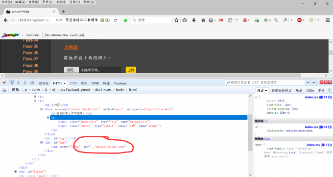The width and height of the screenshot is (333, 177).
Task: Expand the div id="footer" node
Action: (x=16, y=171)
